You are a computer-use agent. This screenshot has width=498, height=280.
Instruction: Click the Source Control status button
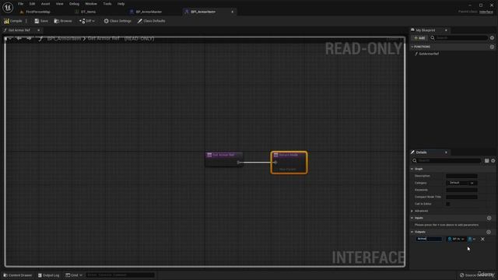[x=476, y=275]
